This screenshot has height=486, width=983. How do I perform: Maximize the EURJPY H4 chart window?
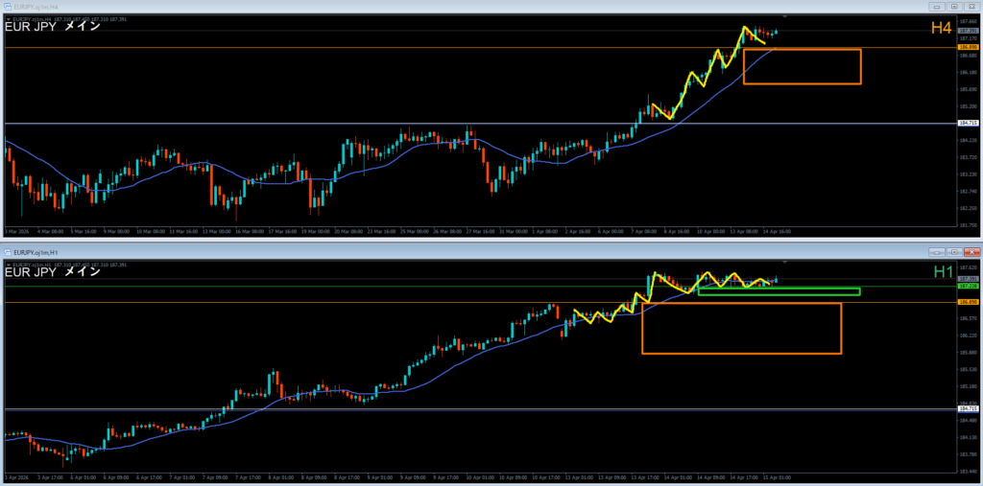coord(952,7)
